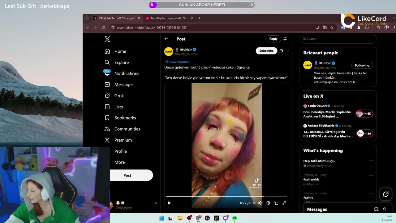The height and width of the screenshot is (223, 396).
Task: Click the Premium X icon
Action: pyautogui.click(x=107, y=140)
